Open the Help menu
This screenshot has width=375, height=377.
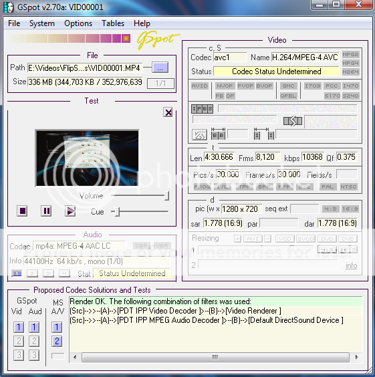pos(142,23)
